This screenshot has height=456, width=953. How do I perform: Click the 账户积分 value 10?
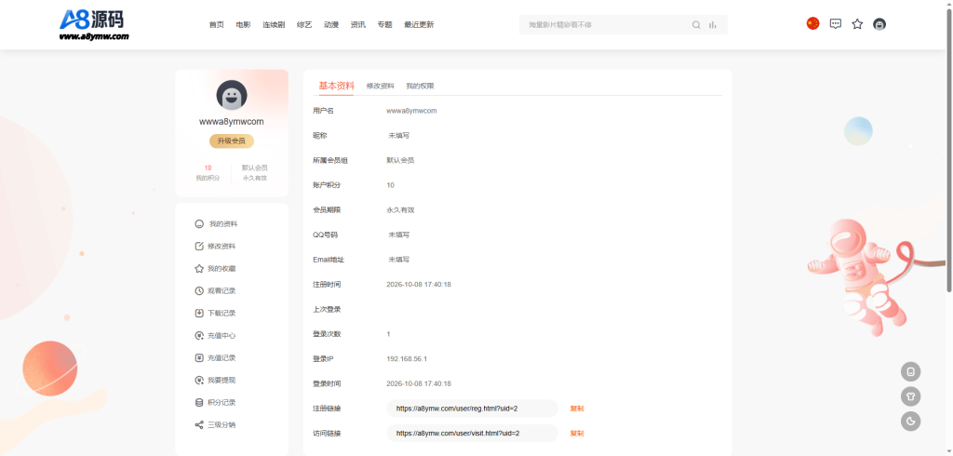point(390,185)
